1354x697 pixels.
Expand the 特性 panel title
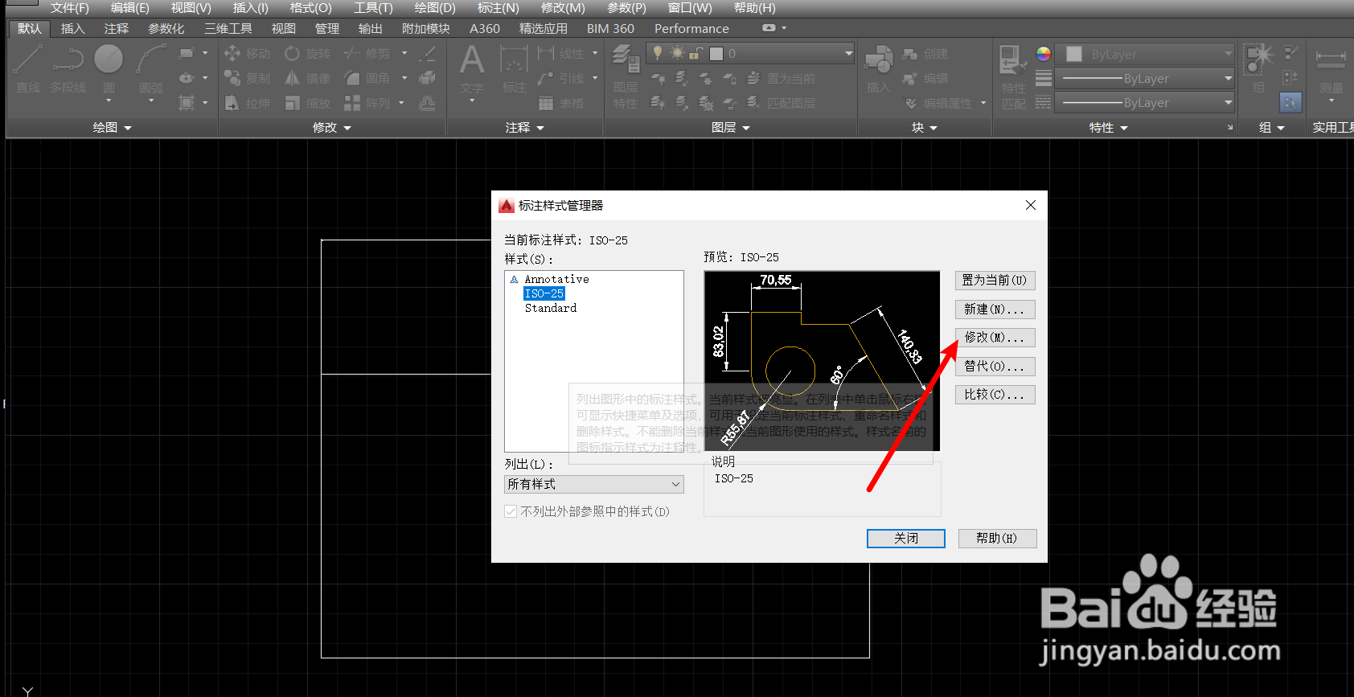[x=1109, y=127]
